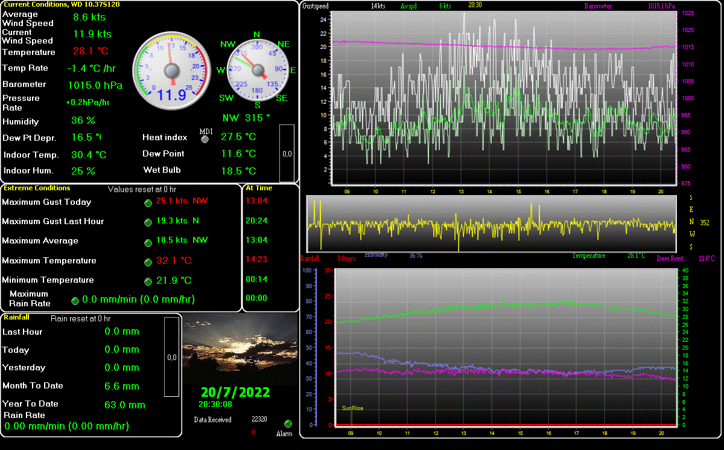The width and height of the screenshot is (724, 450).
Task: Click the SunRise marker on temperature graph
Action: [352, 408]
